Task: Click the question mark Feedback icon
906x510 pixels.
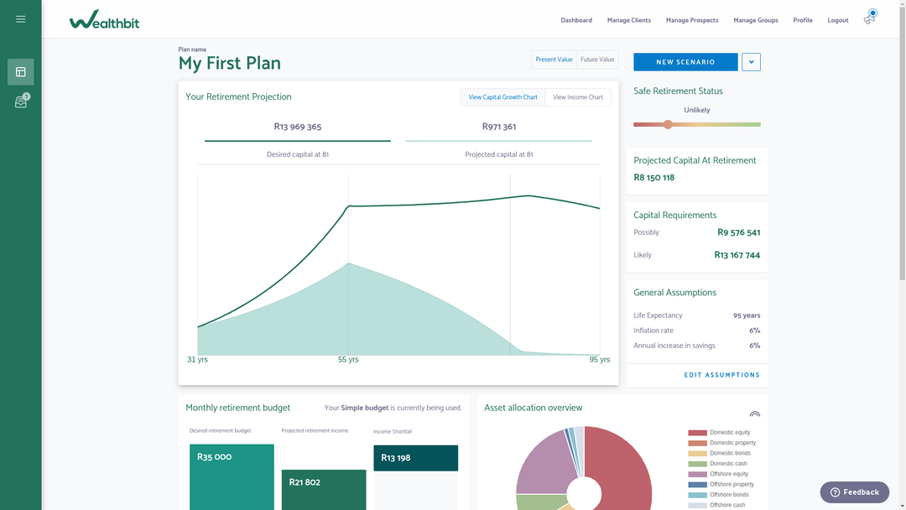Action: pyautogui.click(x=835, y=492)
